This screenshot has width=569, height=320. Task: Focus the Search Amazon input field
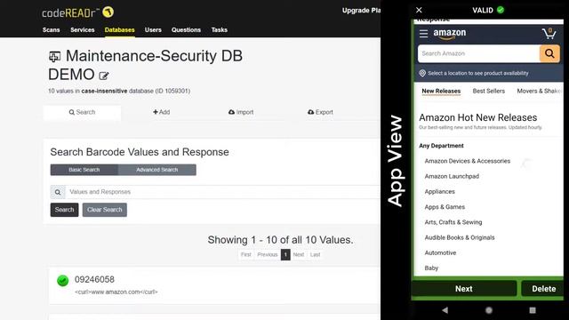(478, 53)
